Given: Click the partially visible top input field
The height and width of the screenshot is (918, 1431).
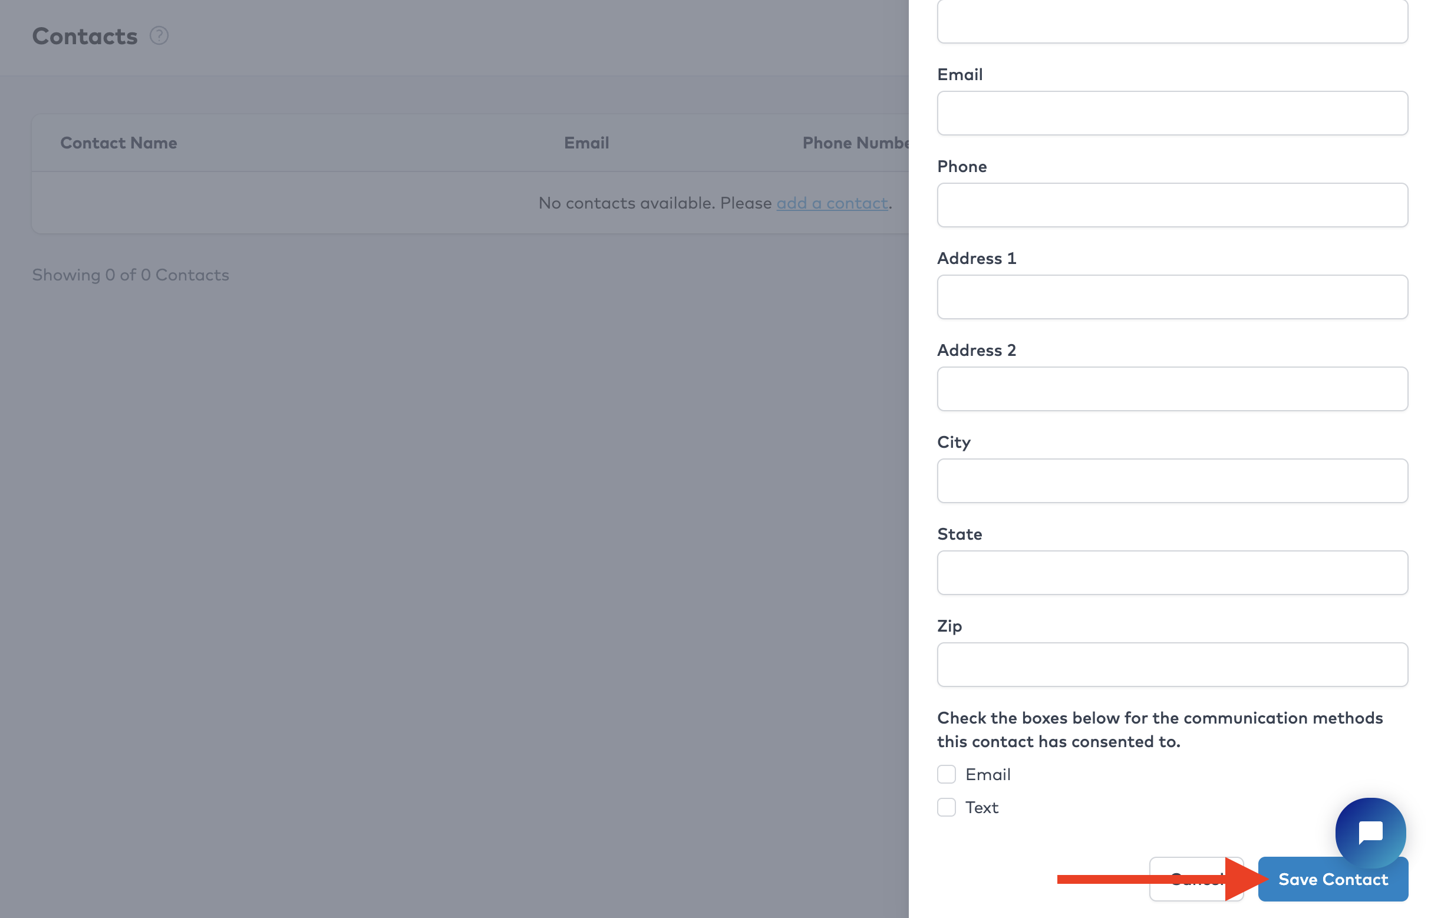Looking at the screenshot, I should (x=1172, y=22).
